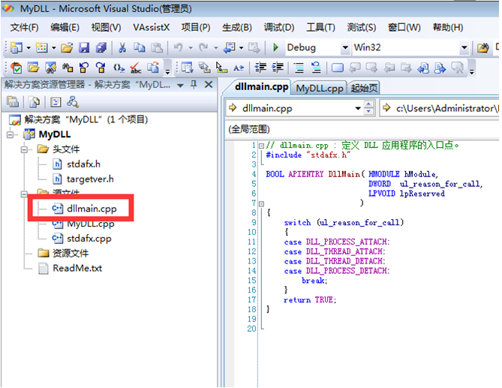
Task: Click the View Class Diagram icon in Solution Explorer
Action: 73,102
